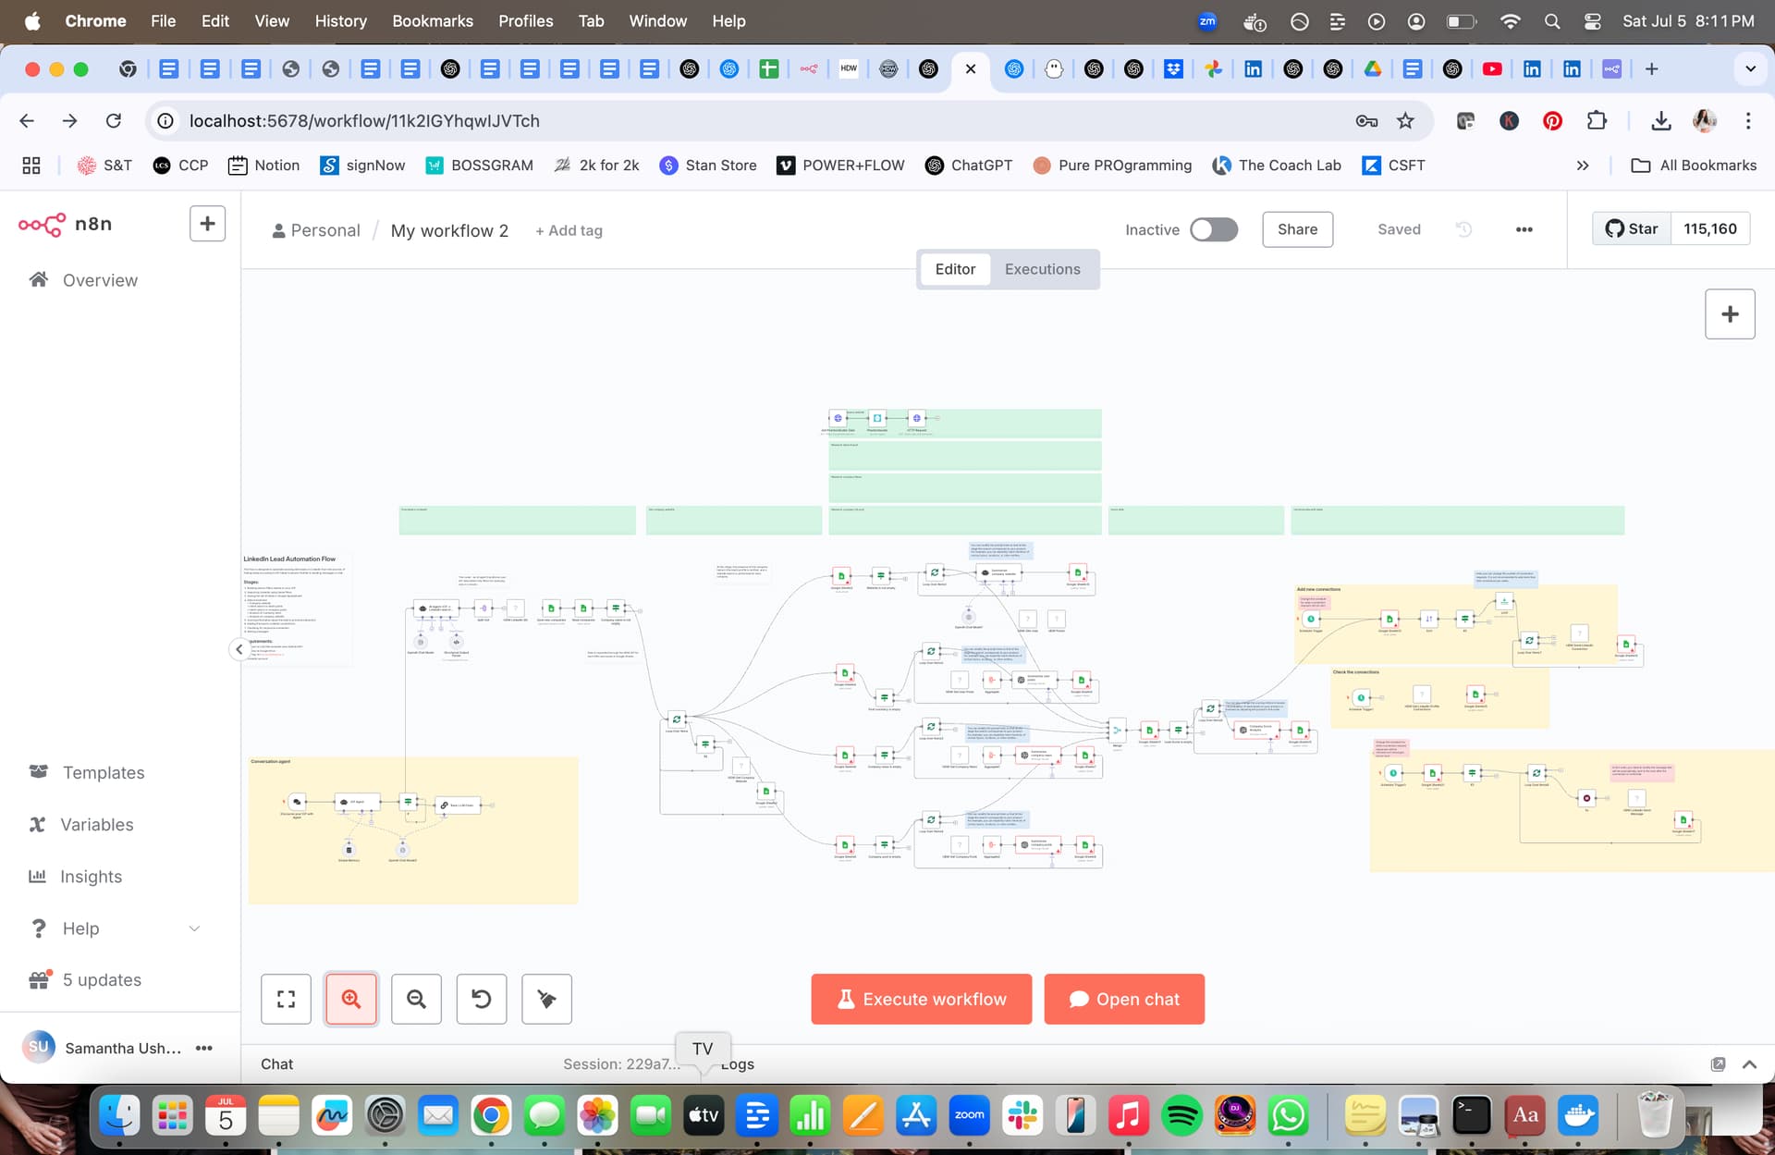Click the My workflow 2 name

(449, 230)
